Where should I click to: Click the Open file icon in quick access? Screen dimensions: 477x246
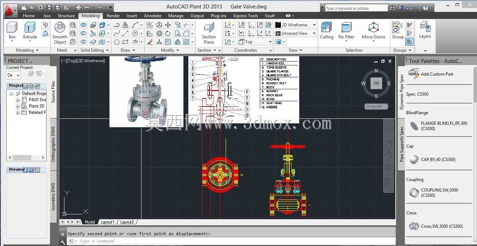32,7
